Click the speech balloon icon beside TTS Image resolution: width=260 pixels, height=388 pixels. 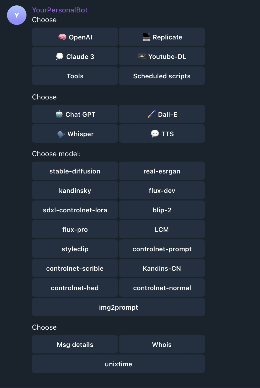pyautogui.click(x=155, y=134)
